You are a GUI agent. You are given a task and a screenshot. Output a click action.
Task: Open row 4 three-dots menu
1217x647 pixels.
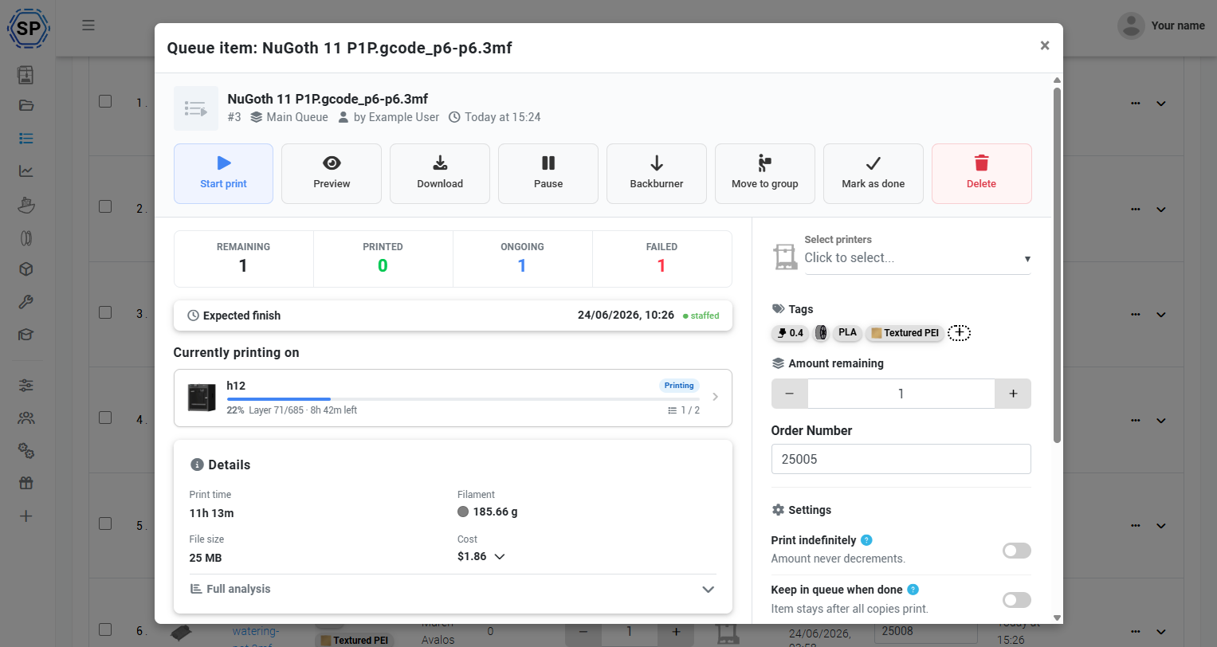coord(1136,421)
